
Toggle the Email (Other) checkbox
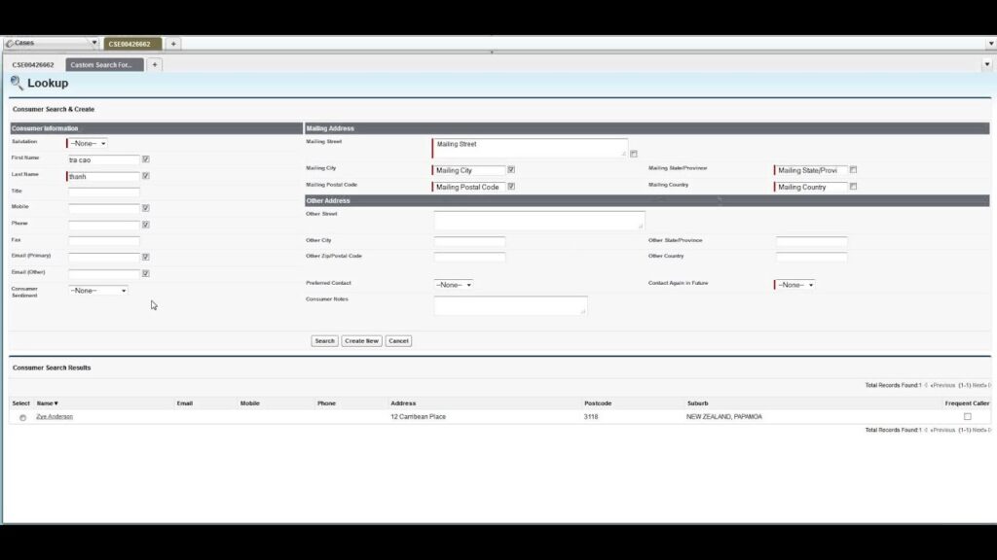146,273
